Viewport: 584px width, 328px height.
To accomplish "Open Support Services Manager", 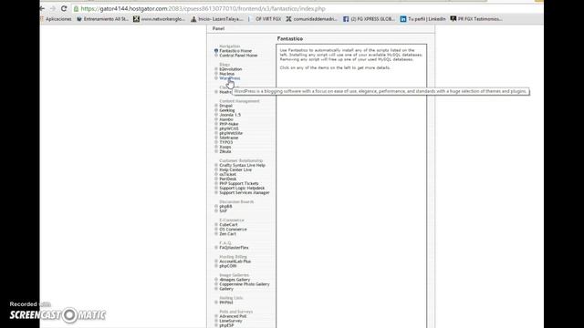I will point(245,192).
